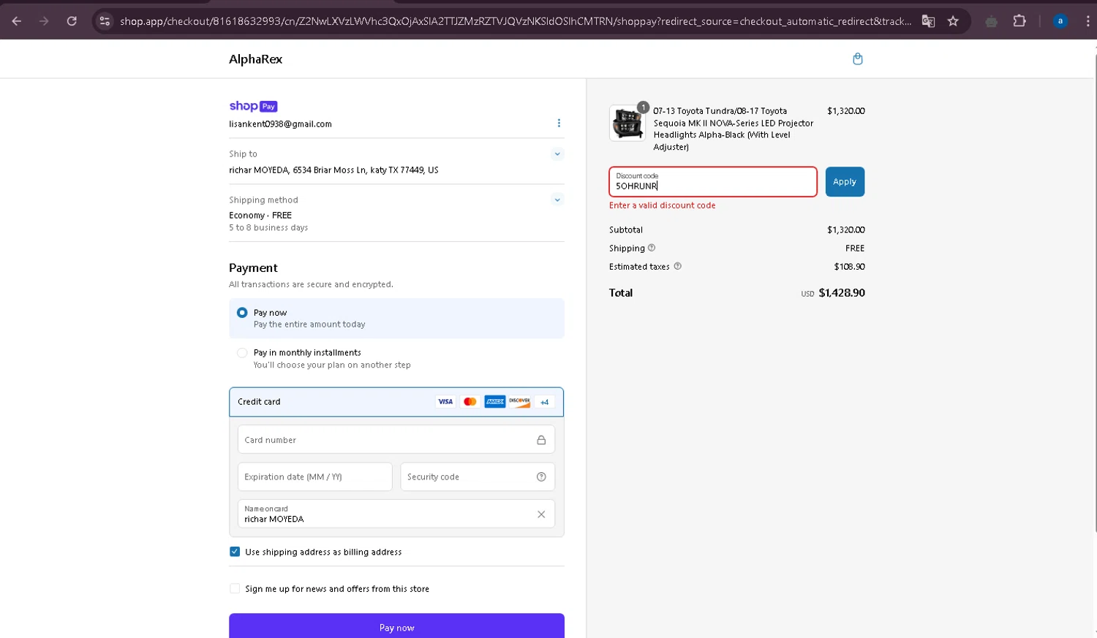1097x638 pixels.
Task: Select Pay in monthly installments option
Action: point(242,352)
